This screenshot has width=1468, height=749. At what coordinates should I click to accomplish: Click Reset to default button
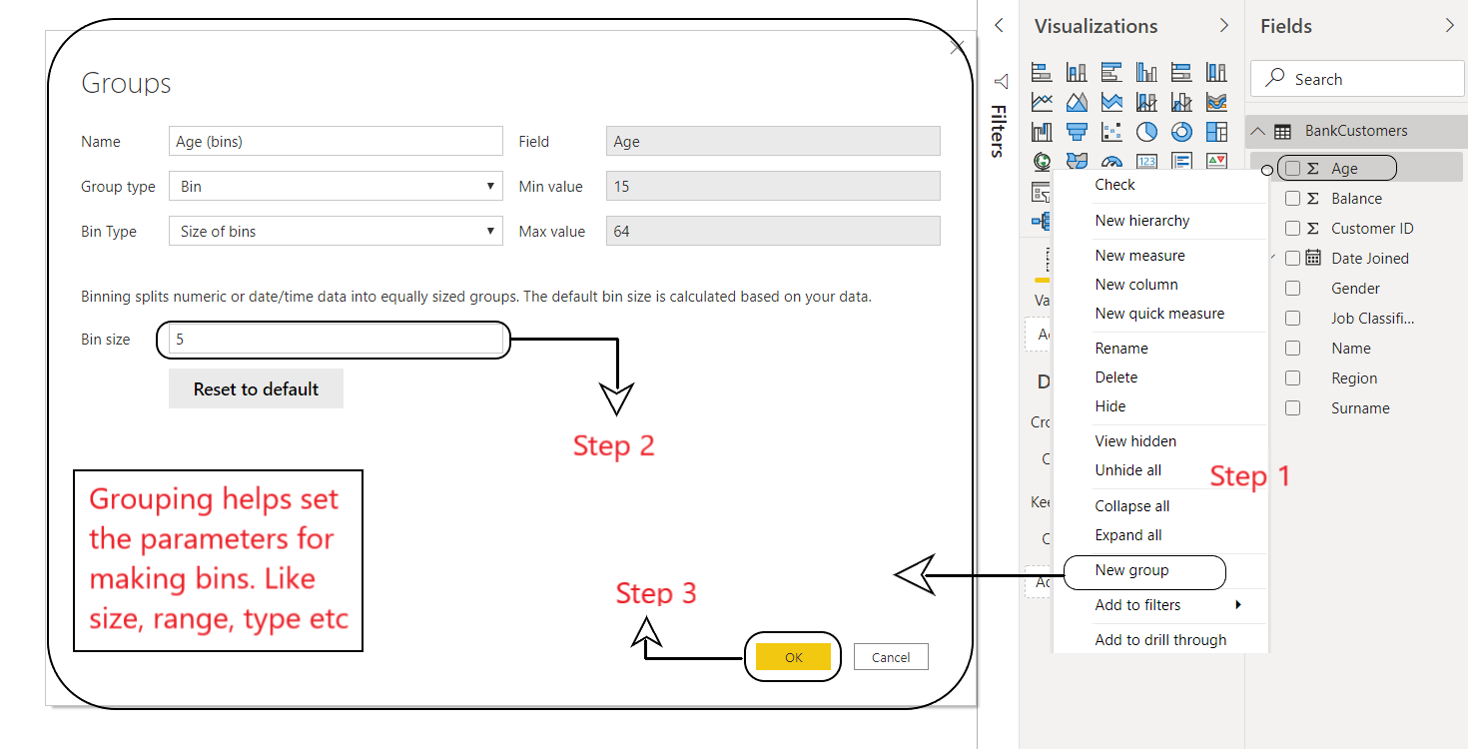(x=256, y=389)
